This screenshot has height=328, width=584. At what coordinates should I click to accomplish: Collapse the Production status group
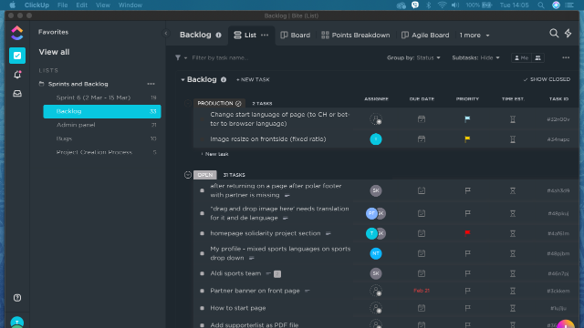(x=188, y=103)
